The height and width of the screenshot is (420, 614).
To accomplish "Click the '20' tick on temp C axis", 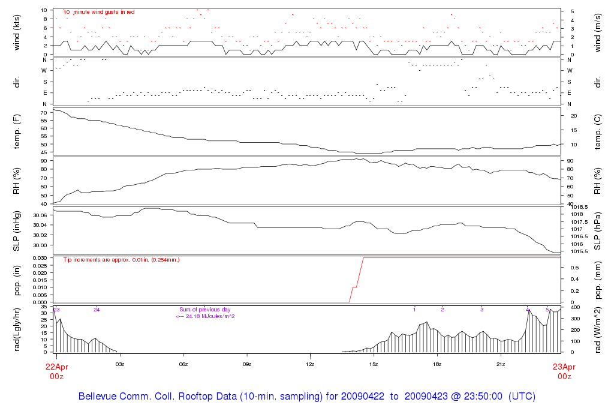I will click(x=574, y=116).
